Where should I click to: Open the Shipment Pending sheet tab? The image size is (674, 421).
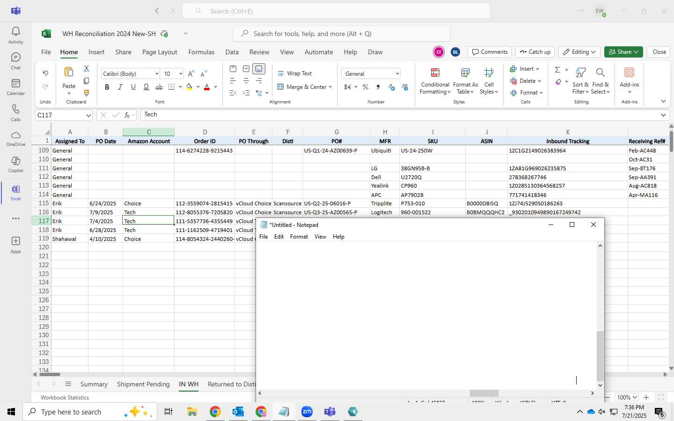tap(143, 384)
